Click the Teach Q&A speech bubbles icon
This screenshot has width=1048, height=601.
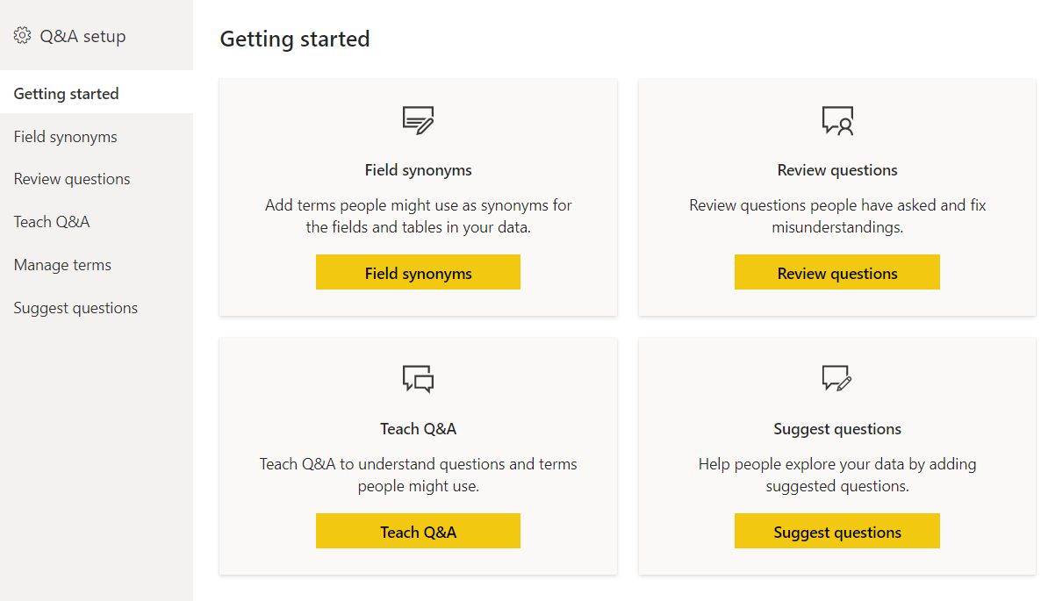click(418, 379)
